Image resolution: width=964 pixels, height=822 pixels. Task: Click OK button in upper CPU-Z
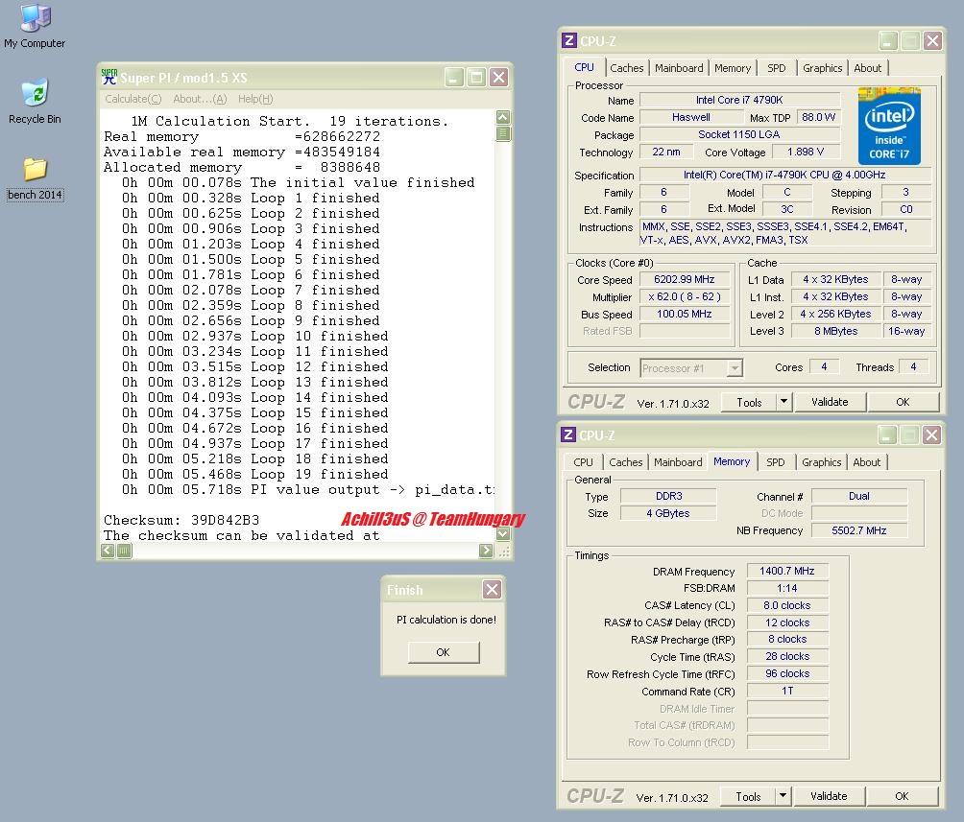(x=903, y=402)
